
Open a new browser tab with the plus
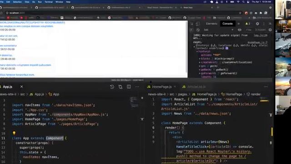click(x=218, y=8)
